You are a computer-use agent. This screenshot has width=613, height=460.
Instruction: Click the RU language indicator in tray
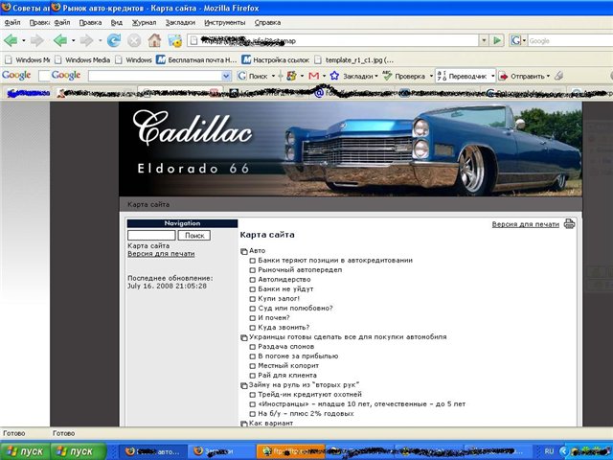(x=549, y=451)
